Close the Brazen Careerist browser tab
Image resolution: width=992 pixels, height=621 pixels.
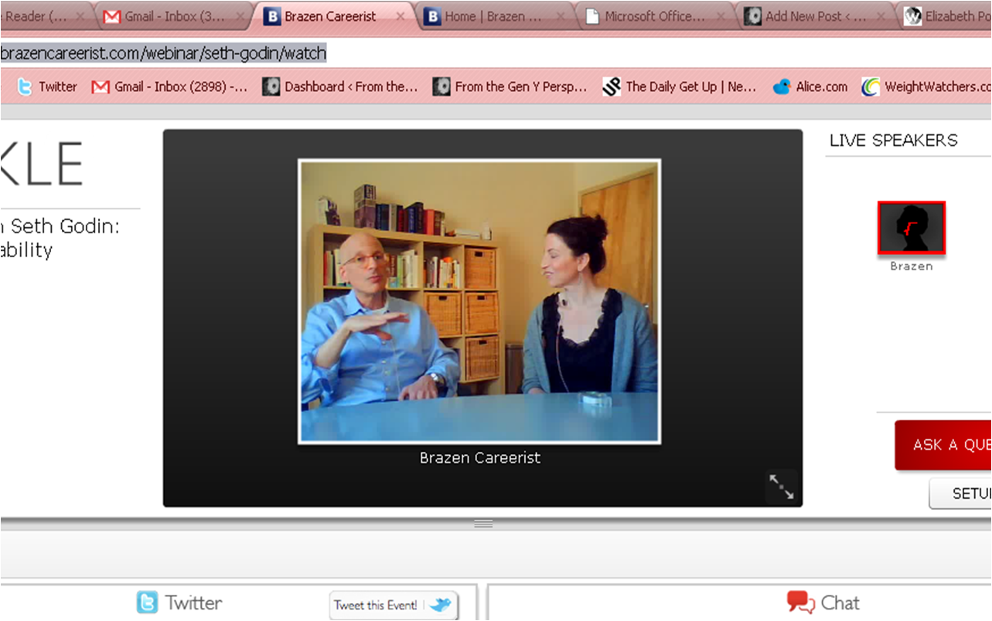point(401,16)
